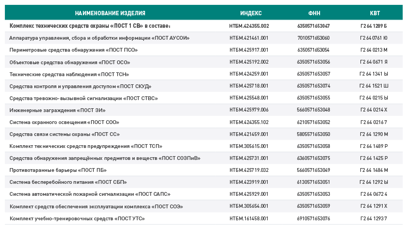The image size is (410, 229).
Task: Click index НТБМ.425929.001 cell
Action: click(249, 194)
